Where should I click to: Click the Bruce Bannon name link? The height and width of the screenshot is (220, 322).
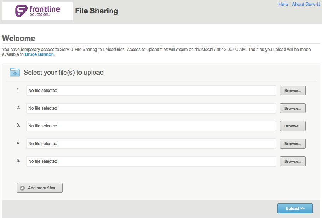pos(40,55)
